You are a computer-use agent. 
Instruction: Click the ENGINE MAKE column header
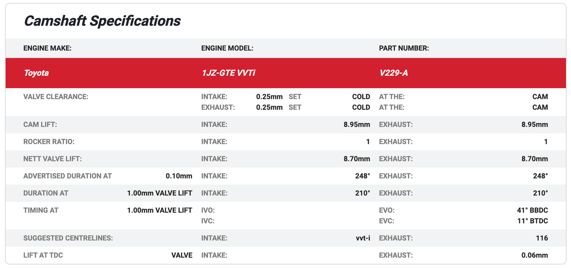[47, 48]
